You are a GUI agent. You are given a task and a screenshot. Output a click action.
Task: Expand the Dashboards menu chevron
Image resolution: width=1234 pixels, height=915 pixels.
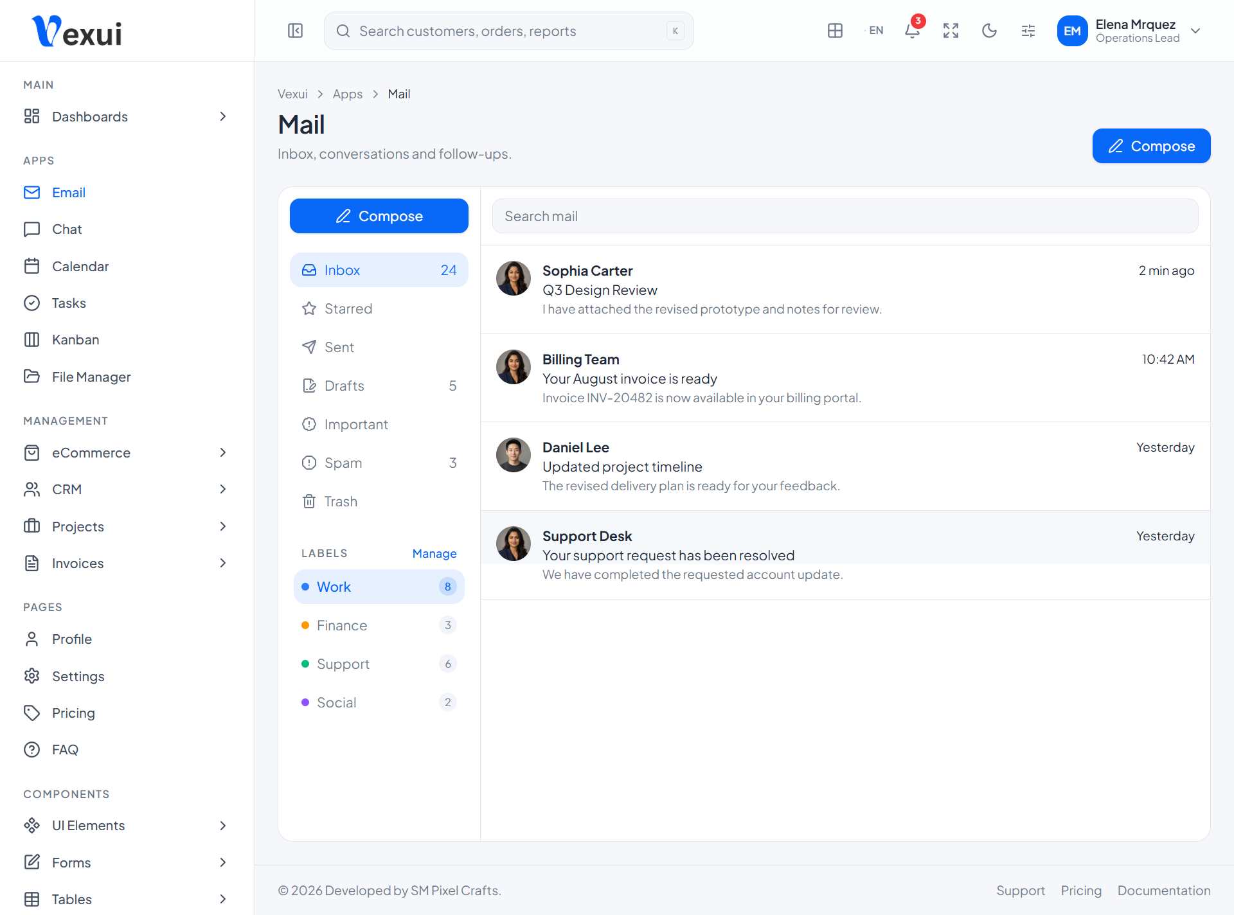pyautogui.click(x=223, y=116)
